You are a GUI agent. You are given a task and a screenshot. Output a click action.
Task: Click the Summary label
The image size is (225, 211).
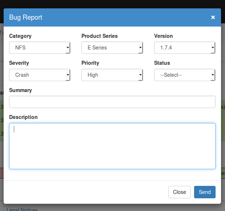20,90
